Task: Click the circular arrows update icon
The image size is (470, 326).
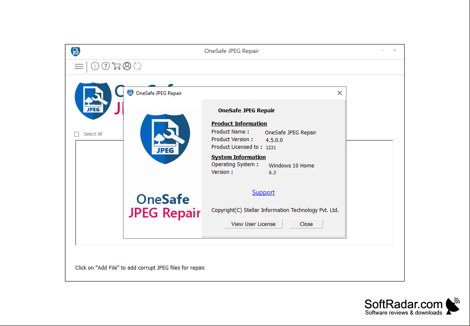Action: (137, 66)
